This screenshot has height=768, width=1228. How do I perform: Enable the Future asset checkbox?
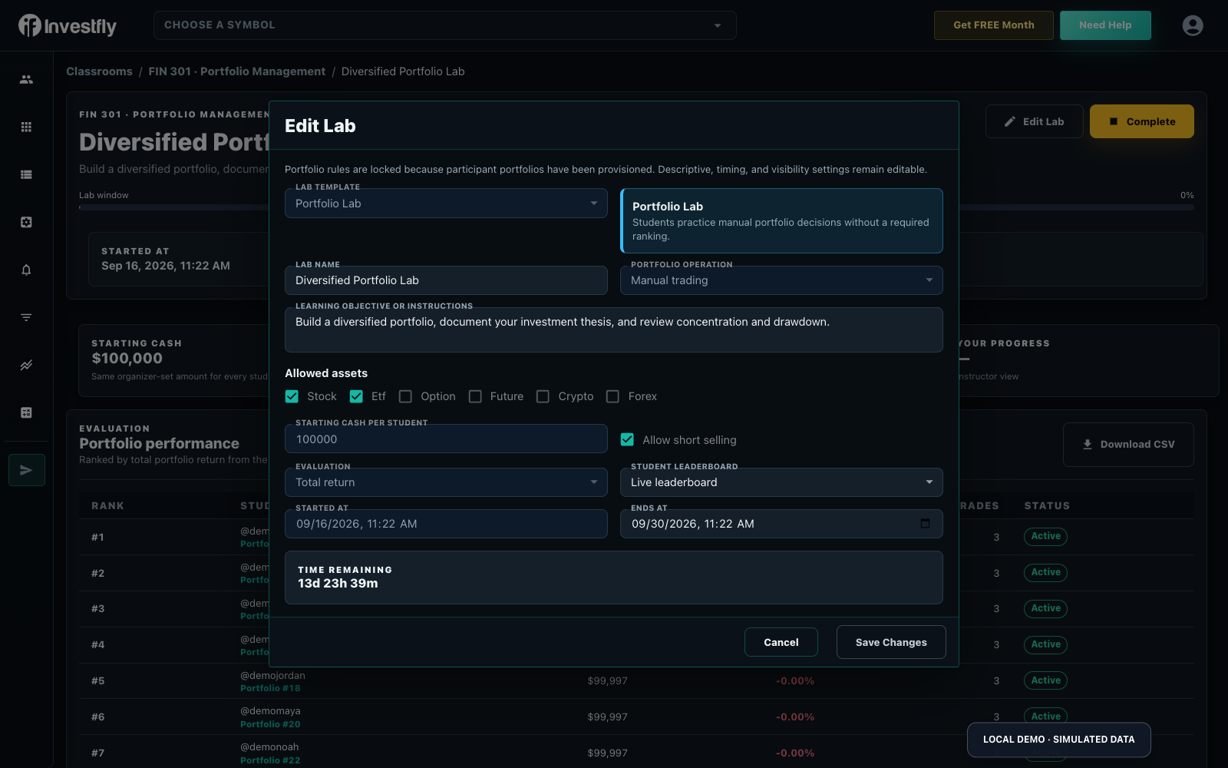pos(475,396)
